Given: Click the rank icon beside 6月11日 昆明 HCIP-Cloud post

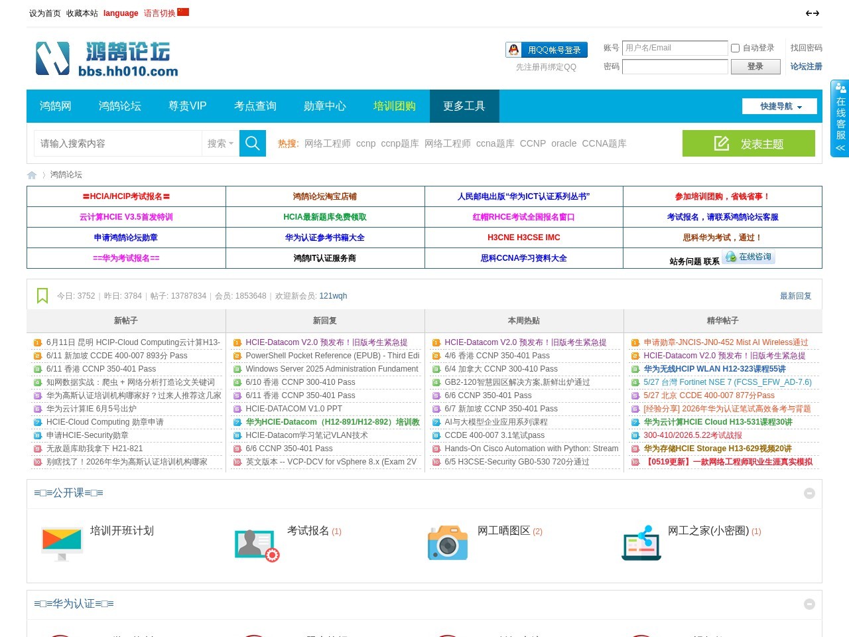Looking at the screenshot, I should [x=38, y=342].
